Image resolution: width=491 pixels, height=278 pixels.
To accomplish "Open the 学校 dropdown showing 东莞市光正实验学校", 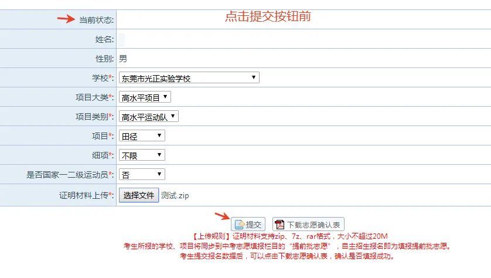I will pyautogui.click(x=189, y=78).
